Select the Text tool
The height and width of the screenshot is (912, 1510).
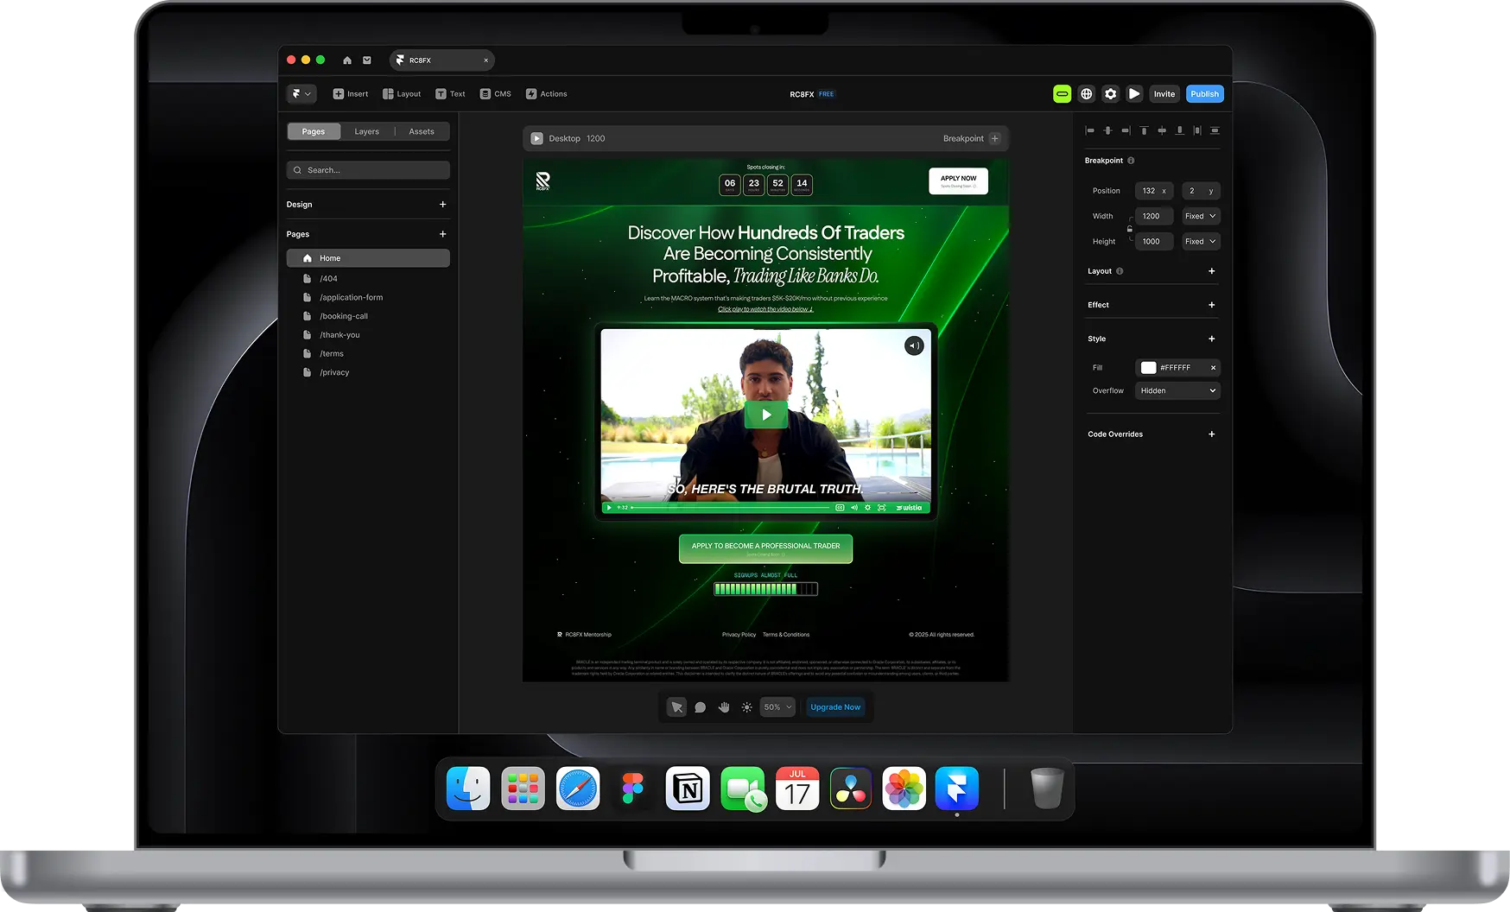coord(450,94)
